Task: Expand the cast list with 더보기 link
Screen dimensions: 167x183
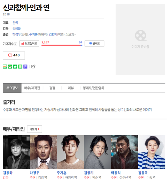Action: (70, 34)
